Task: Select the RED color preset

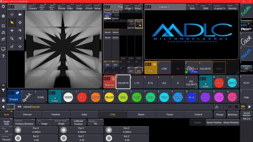Action: coord(82,97)
